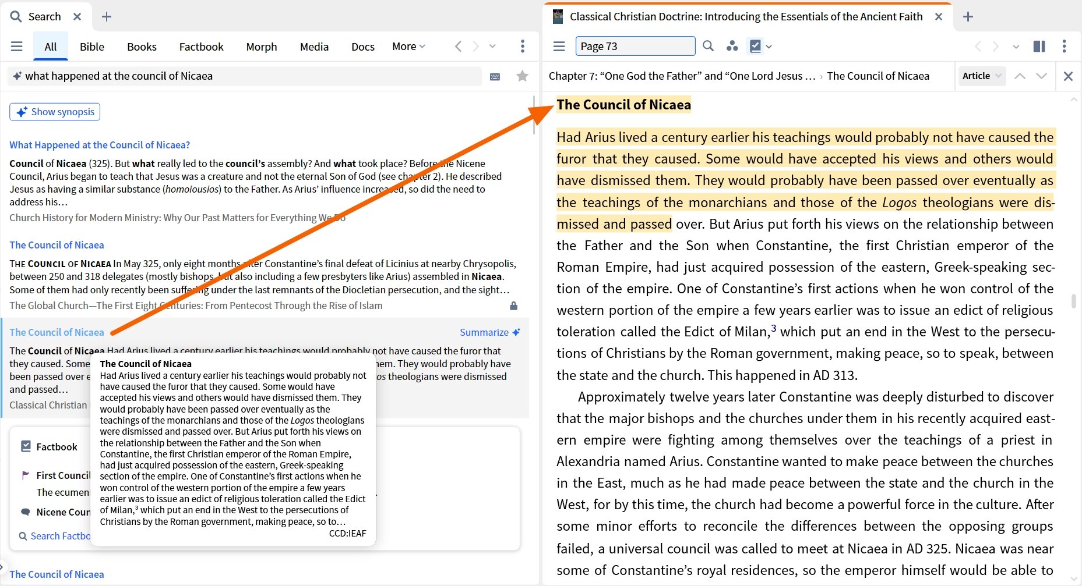The image size is (1082, 586).
Task: Toggle the Factbook checkbox icon in toolbar
Action: tap(755, 46)
